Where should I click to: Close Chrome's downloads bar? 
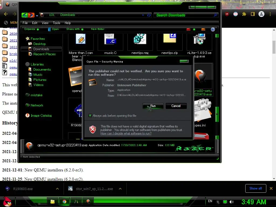[271, 188]
